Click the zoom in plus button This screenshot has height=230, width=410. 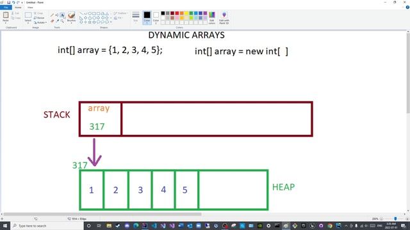407,218
